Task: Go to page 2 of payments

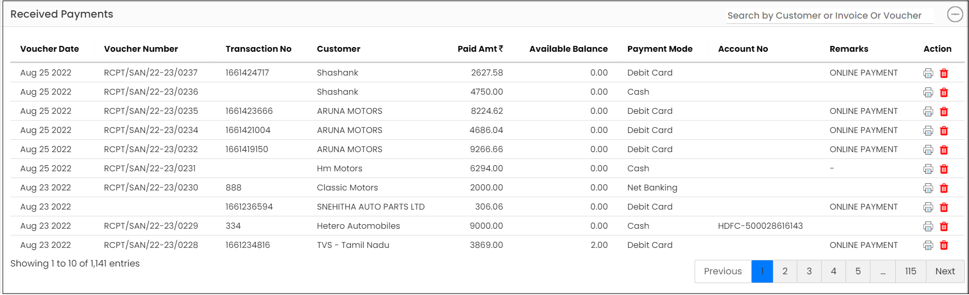Action: tap(785, 271)
